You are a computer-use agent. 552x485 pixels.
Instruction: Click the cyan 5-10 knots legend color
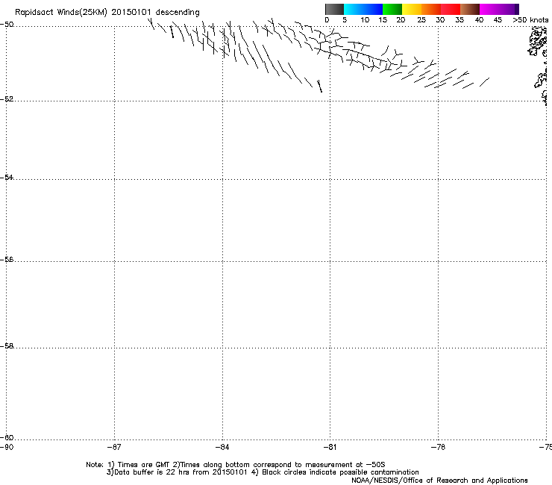click(x=354, y=9)
